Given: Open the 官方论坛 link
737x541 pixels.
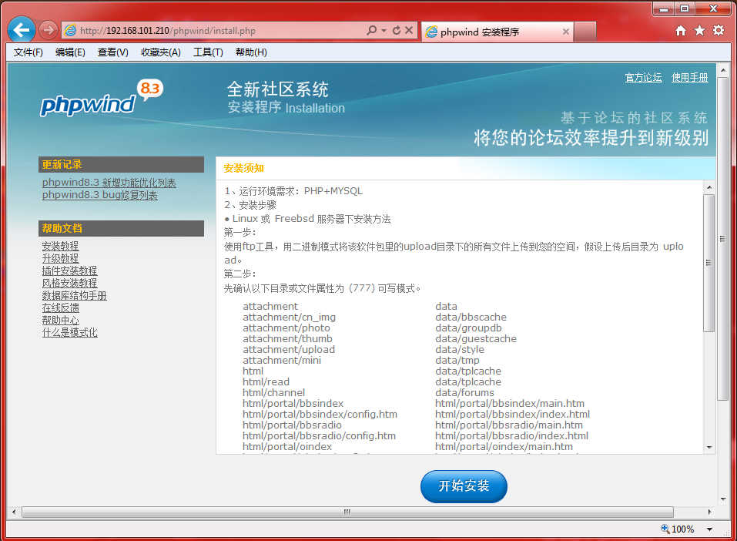Looking at the screenshot, I should (x=643, y=77).
